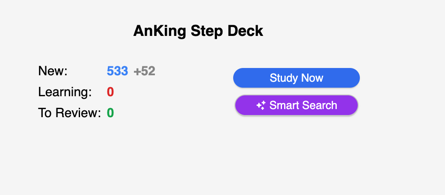This screenshot has width=445, height=195.
Task: Click the word "AnKing" in the title
Action: tap(160, 31)
